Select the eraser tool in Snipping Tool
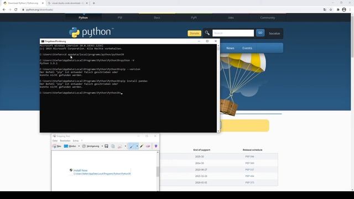354x199 pixels. click(x=148, y=146)
